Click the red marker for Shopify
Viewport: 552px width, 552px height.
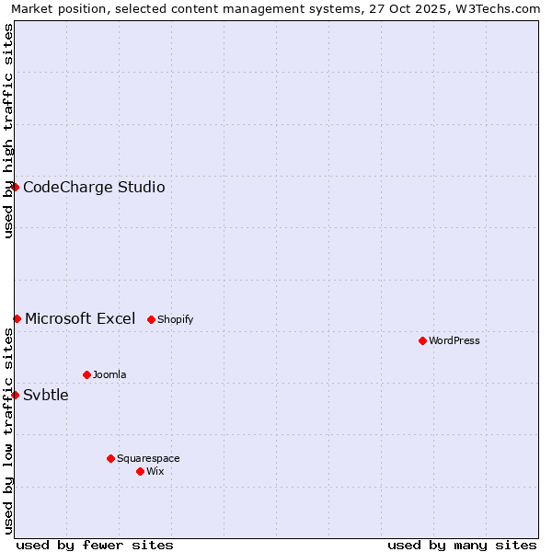coord(151,319)
